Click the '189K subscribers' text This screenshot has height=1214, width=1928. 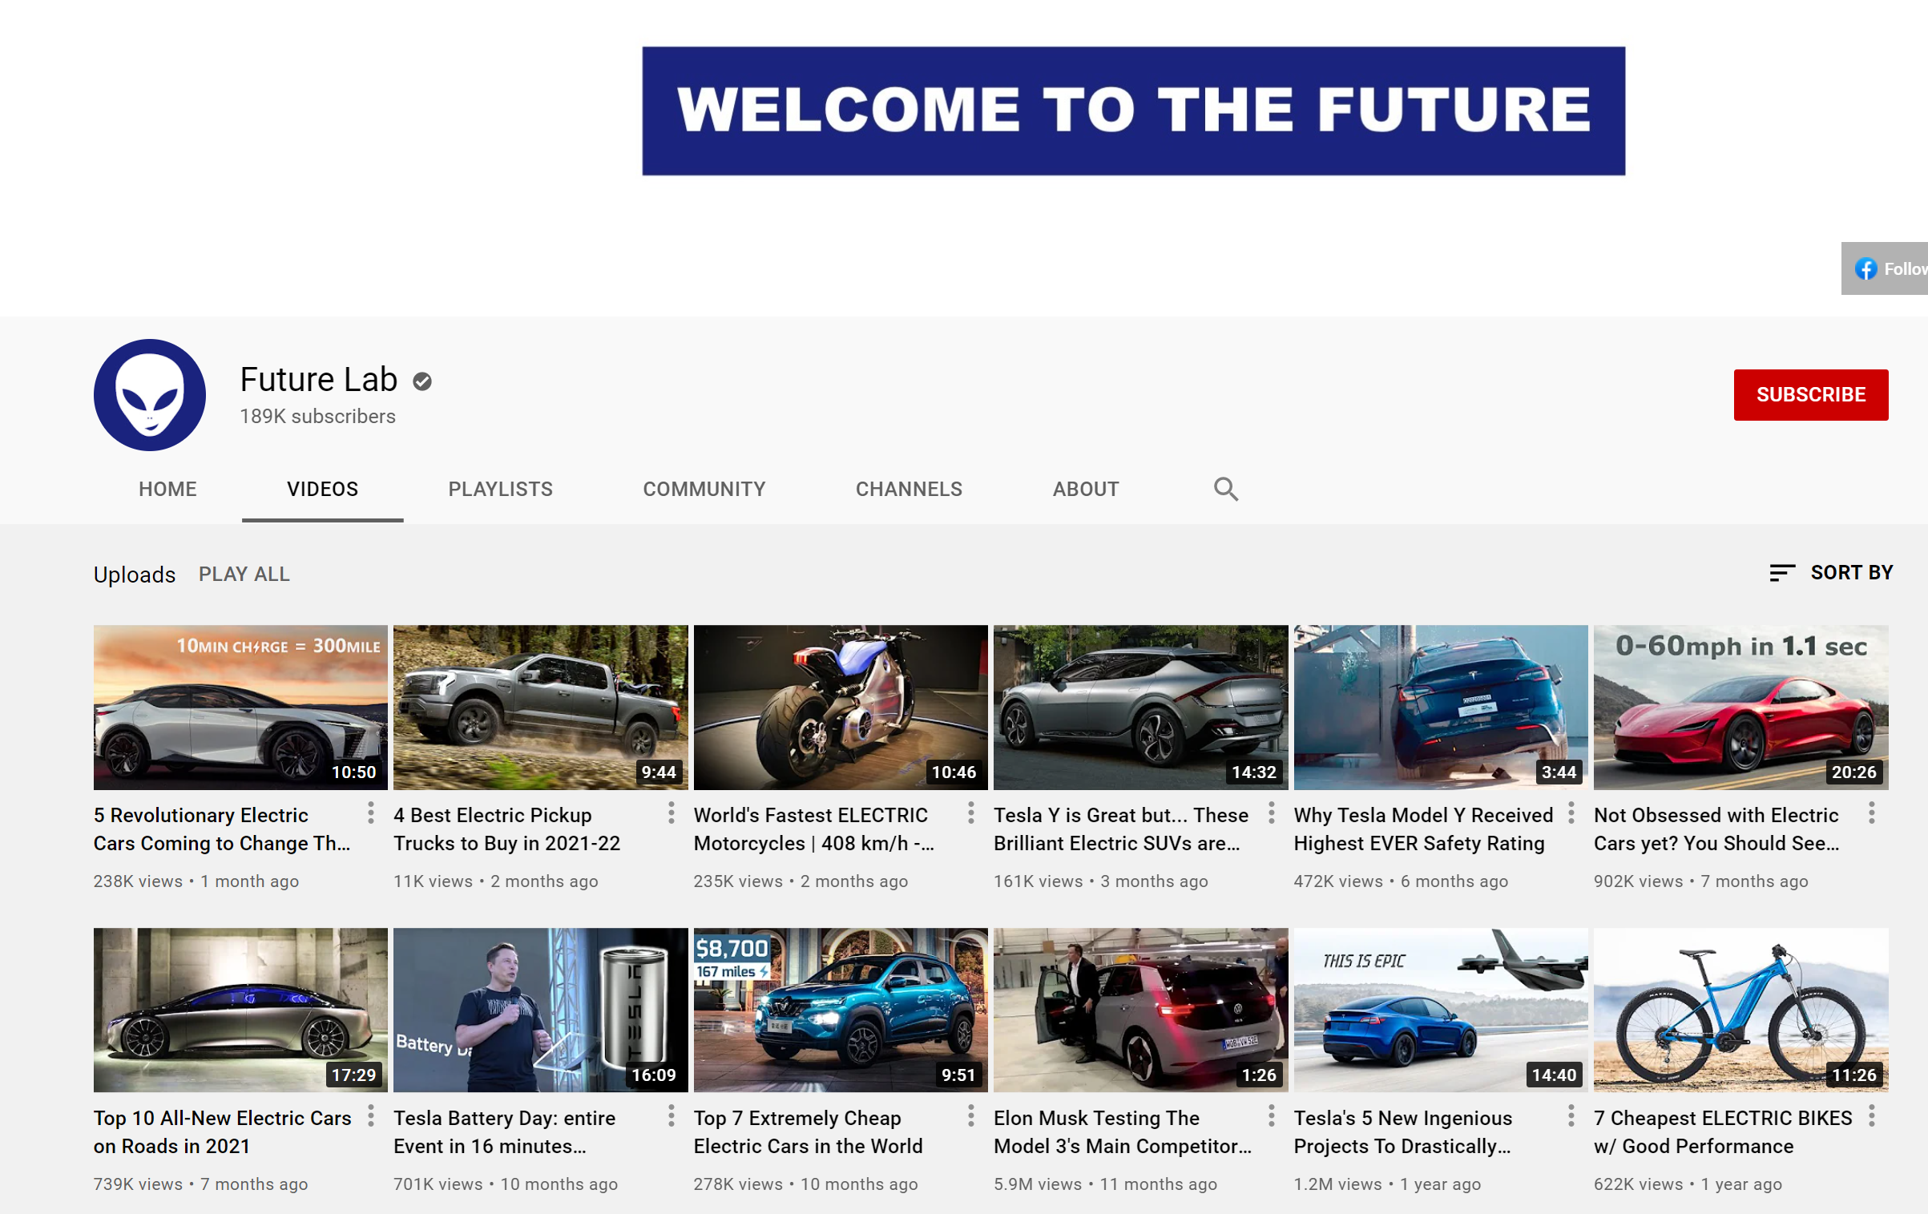click(x=318, y=417)
